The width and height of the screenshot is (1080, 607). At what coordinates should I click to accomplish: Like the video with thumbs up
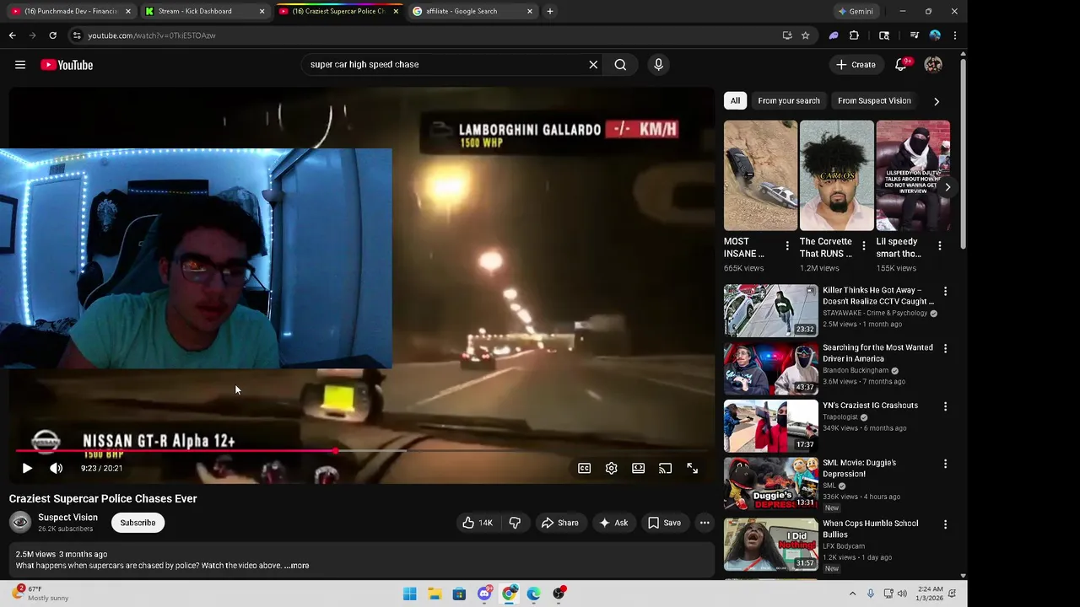478,523
